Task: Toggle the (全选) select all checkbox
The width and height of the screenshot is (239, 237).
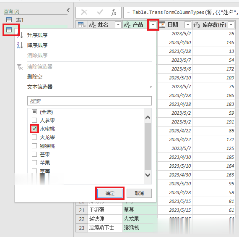Action: point(34,112)
